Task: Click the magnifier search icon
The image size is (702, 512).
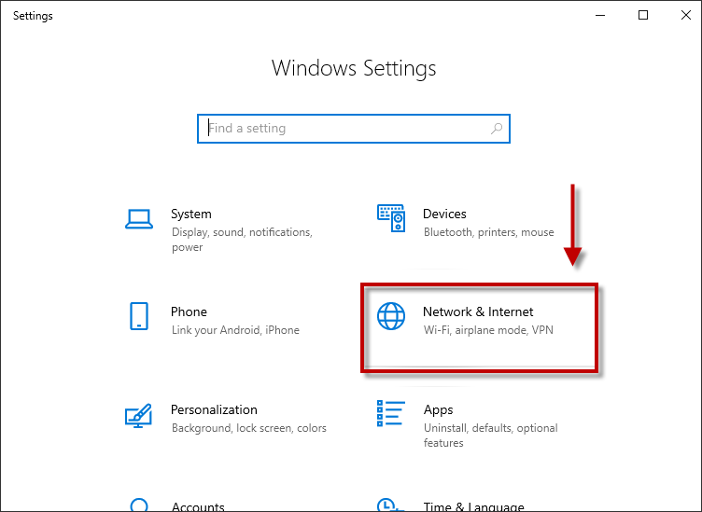Action: 497,129
